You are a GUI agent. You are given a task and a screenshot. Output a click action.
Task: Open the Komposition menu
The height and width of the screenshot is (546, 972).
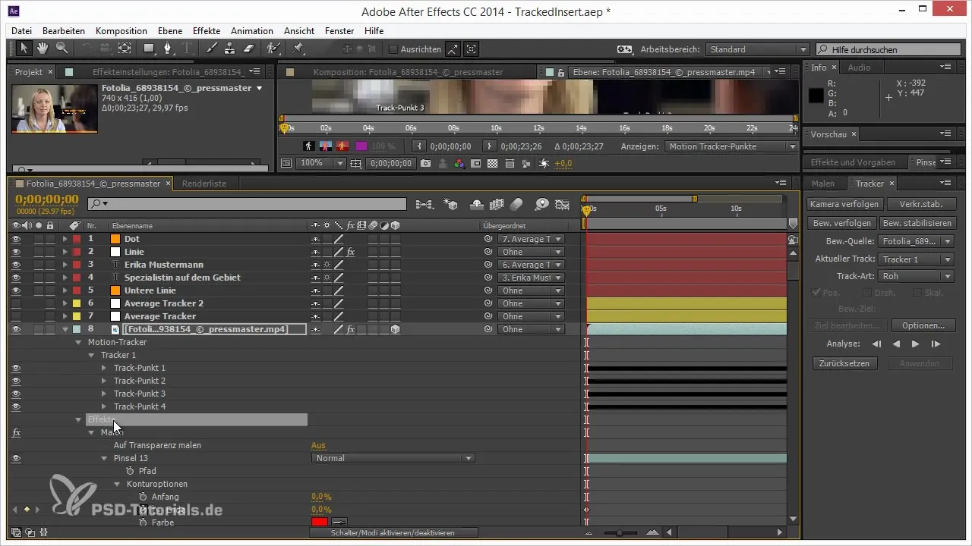pyautogui.click(x=121, y=31)
